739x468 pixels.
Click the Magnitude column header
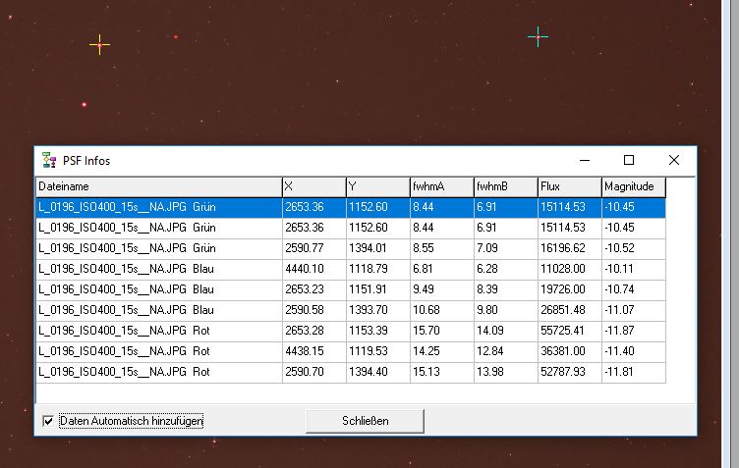[x=633, y=186]
